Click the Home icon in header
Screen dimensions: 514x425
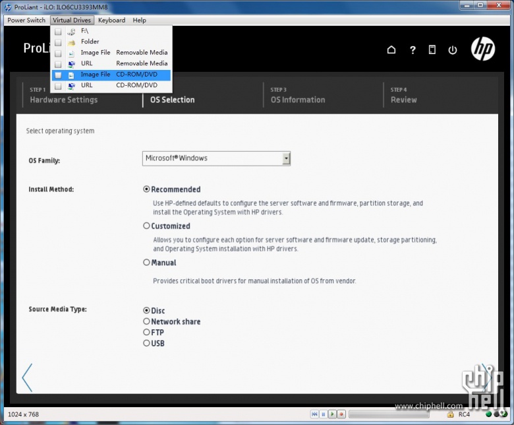[391, 50]
